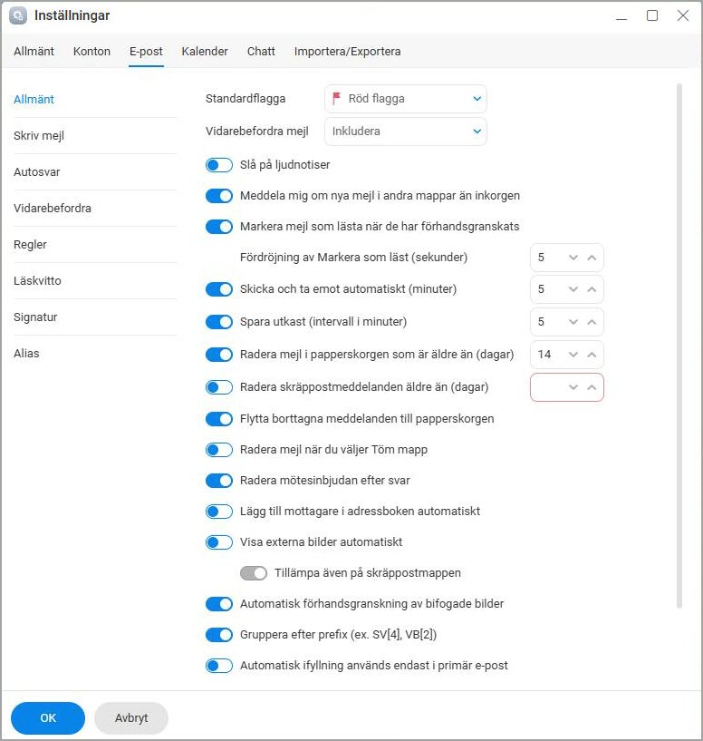Viewport: 703px width, 741px height.
Task: Toggle Markera mejl som lästa switch
Action: pyautogui.click(x=219, y=227)
